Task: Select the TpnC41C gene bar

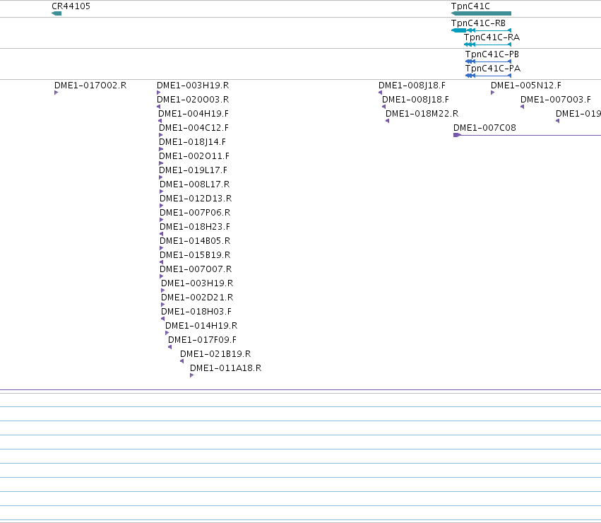Action: [x=481, y=13]
